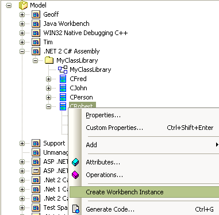Click the Unmanag package icon

(x=36, y=152)
